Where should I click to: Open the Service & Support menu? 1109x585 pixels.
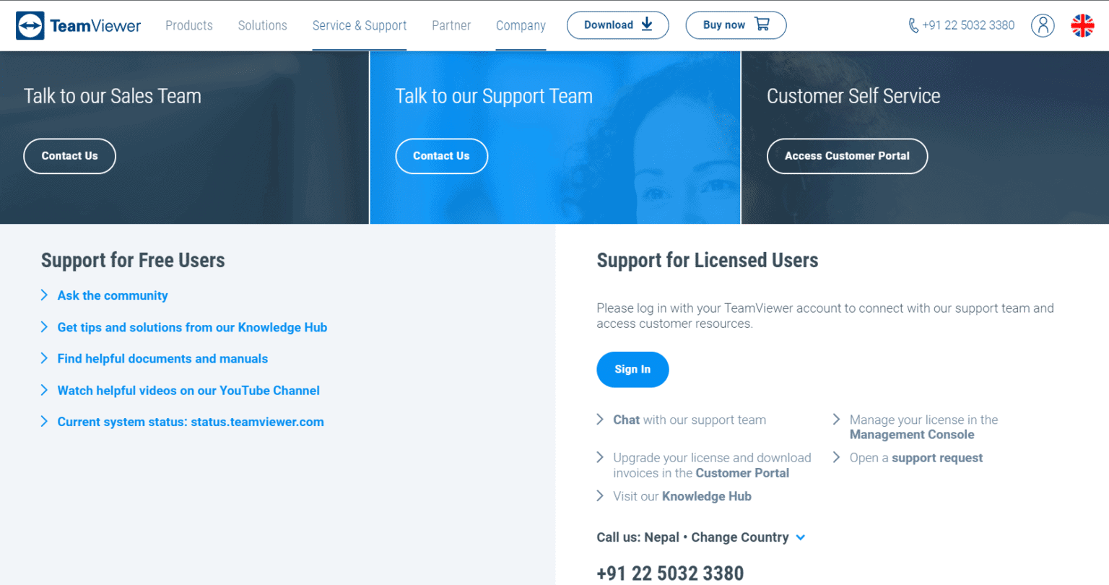click(x=359, y=25)
